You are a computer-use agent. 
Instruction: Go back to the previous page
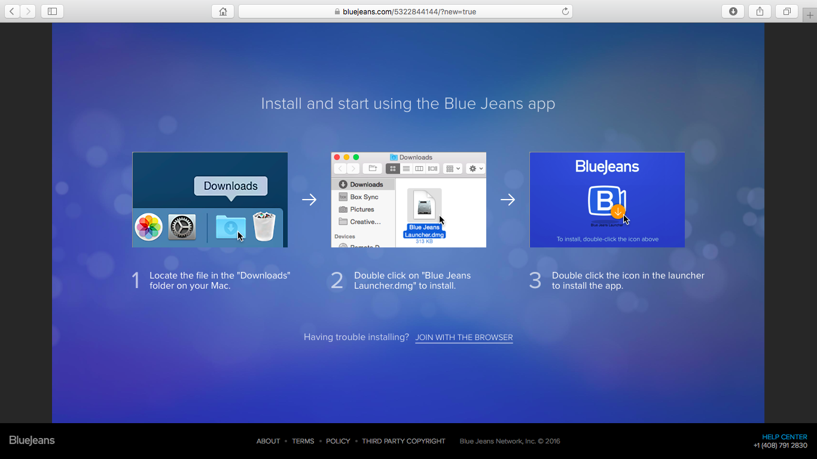pos(12,11)
